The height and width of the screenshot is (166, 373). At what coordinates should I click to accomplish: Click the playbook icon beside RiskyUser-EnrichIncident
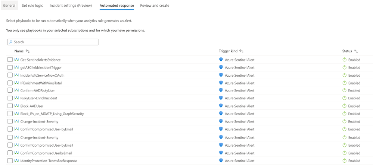coord(16,98)
